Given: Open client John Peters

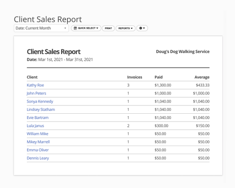Looking at the screenshot, I should pos(36,93).
